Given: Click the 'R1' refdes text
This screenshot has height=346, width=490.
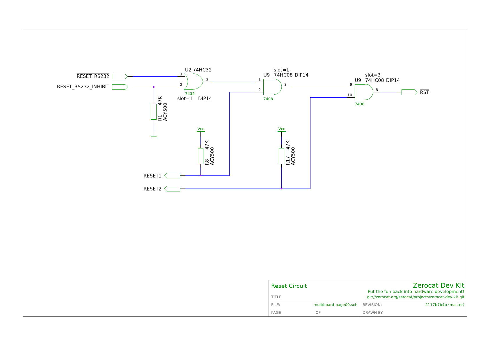Looking at the screenshot, I should tap(160, 118).
